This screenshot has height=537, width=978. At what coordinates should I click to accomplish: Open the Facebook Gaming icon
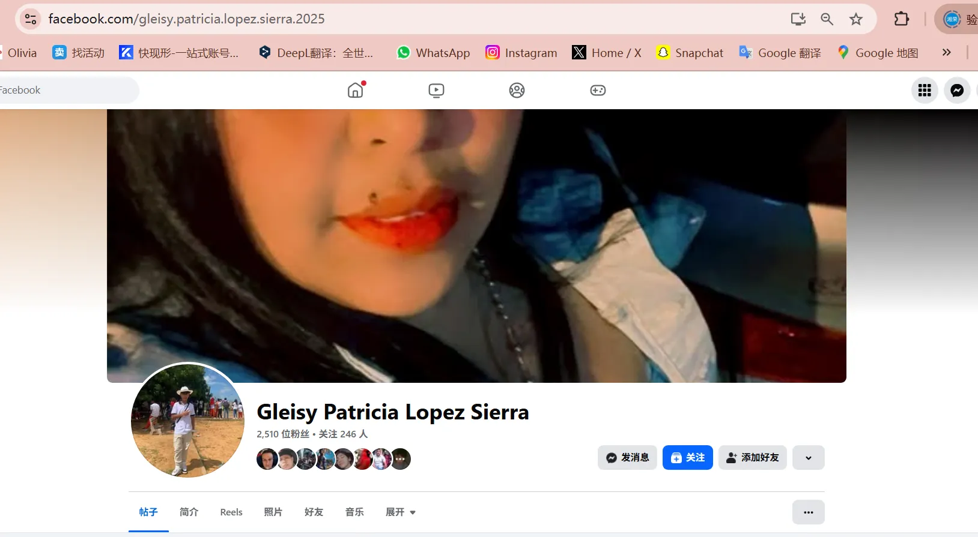pos(598,90)
